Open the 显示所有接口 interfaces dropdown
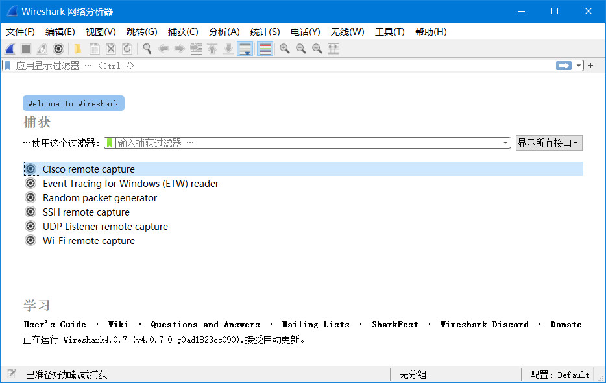The image size is (606, 383). coord(549,142)
